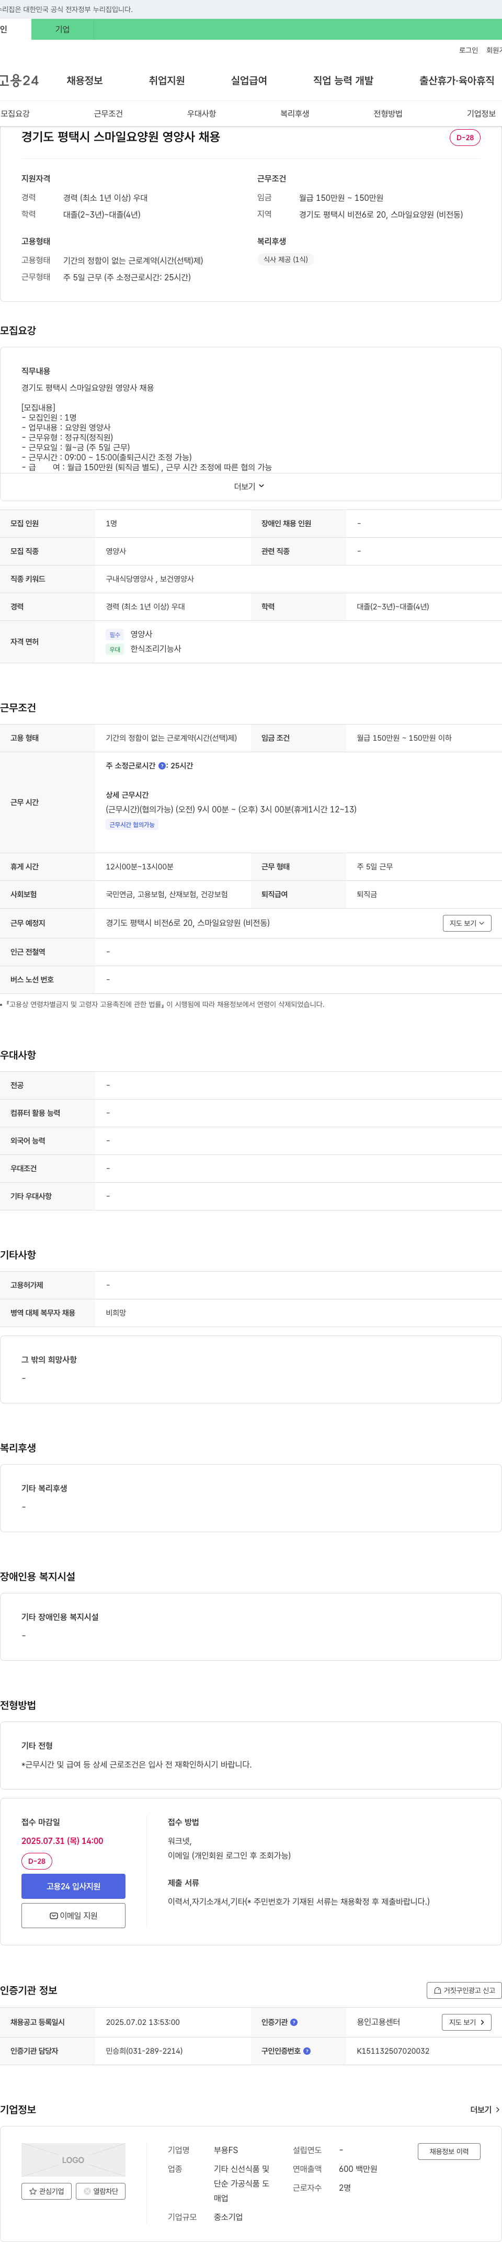This screenshot has width=502, height=2242.
Task: Jump to 기업정보 section tab
Action: coord(480,114)
